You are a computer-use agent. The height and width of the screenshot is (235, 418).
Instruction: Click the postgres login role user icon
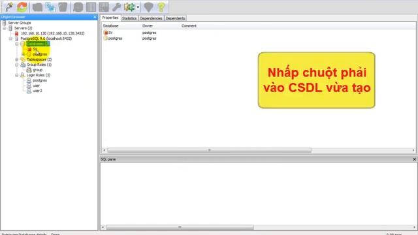29,80
